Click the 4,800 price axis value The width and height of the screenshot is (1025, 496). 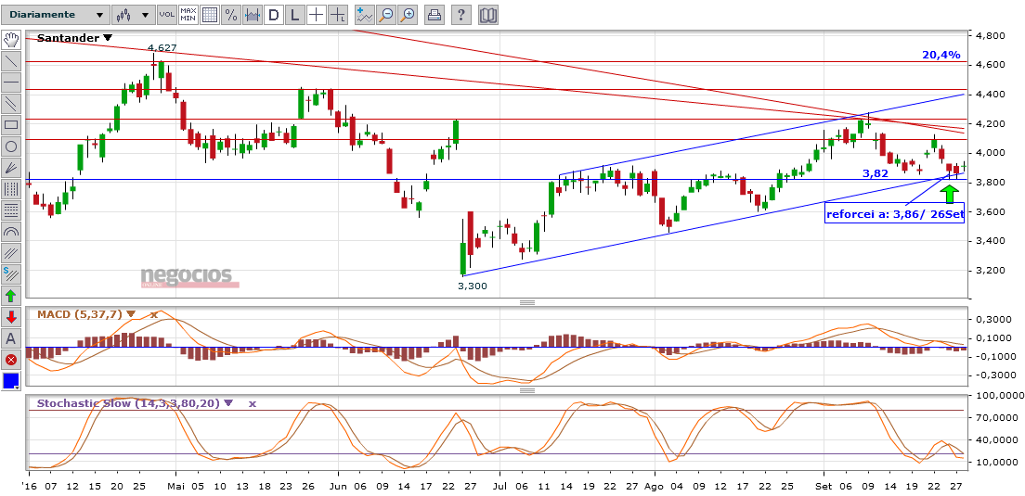[991, 35]
